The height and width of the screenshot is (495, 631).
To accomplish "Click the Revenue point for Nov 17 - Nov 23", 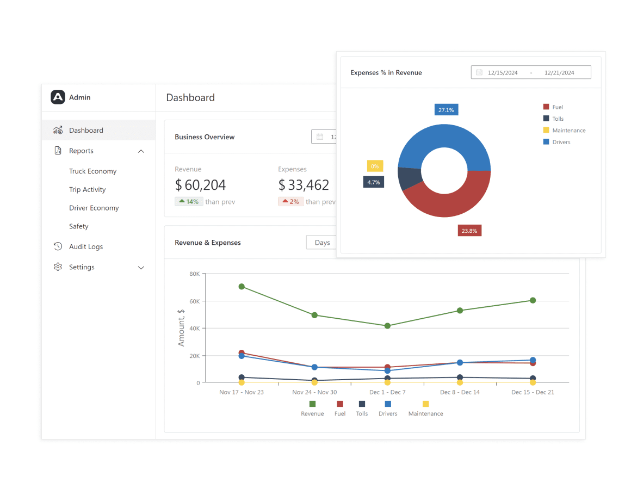I will click(242, 287).
